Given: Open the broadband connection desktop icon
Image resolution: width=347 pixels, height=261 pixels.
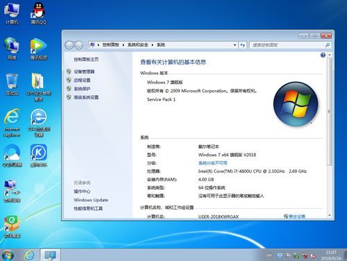Looking at the screenshot, I should pyautogui.click(x=12, y=191).
